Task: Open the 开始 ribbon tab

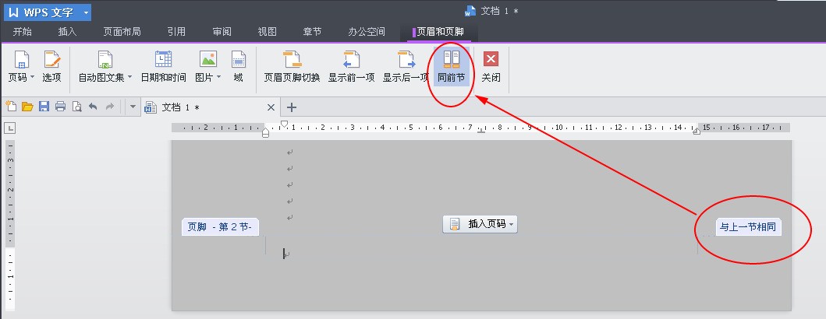Action: coord(22,32)
